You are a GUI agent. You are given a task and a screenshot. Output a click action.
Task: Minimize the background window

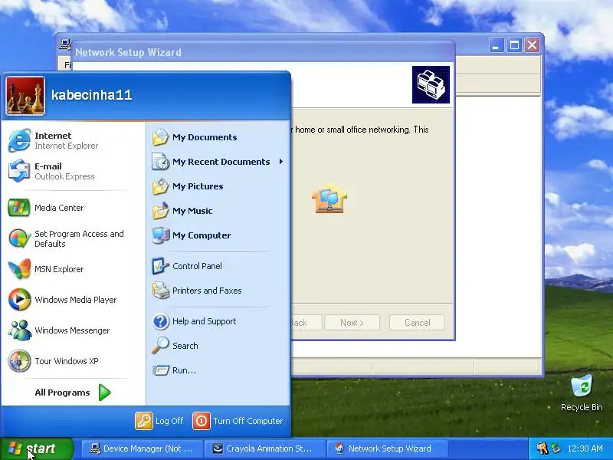coord(497,45)
